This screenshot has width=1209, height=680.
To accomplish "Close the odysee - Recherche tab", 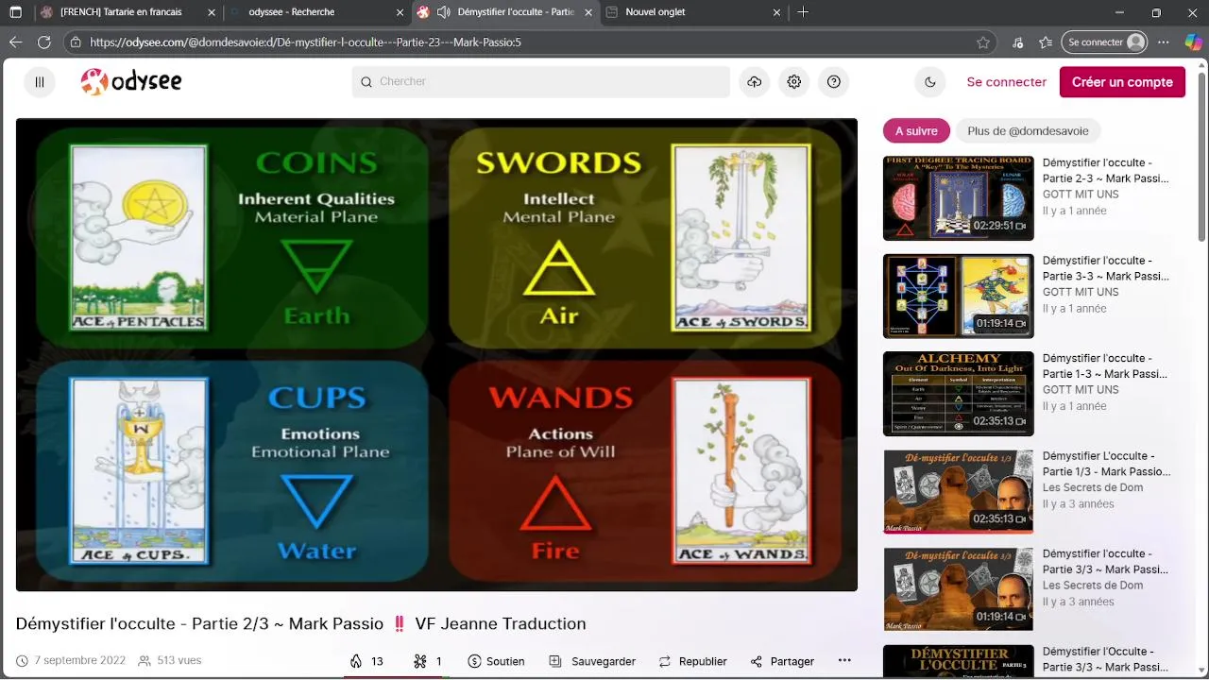I will [399, 12].
